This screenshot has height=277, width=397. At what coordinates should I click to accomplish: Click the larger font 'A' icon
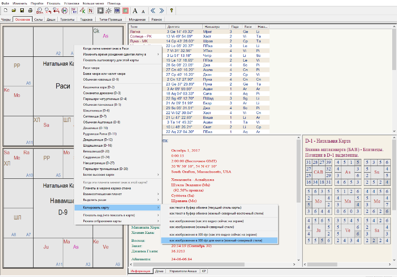coord(135,10)
